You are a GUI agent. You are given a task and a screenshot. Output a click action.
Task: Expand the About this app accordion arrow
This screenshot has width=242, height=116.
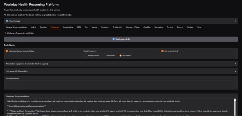(235, 21)
